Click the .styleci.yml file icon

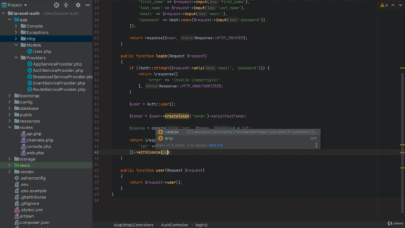[x=17, y=210]
